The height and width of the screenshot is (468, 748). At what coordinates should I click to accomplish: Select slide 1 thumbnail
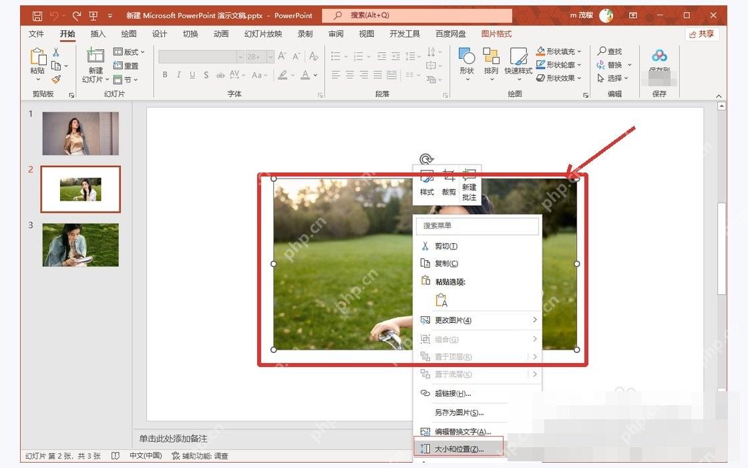[80, 133]
